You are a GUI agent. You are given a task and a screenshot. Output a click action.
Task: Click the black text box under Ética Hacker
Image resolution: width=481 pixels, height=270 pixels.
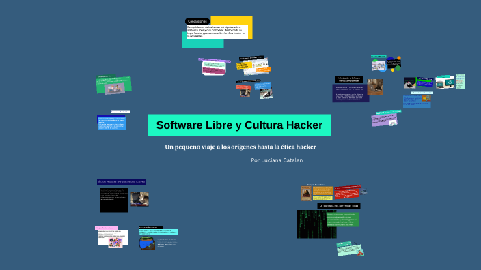point(114,200)
